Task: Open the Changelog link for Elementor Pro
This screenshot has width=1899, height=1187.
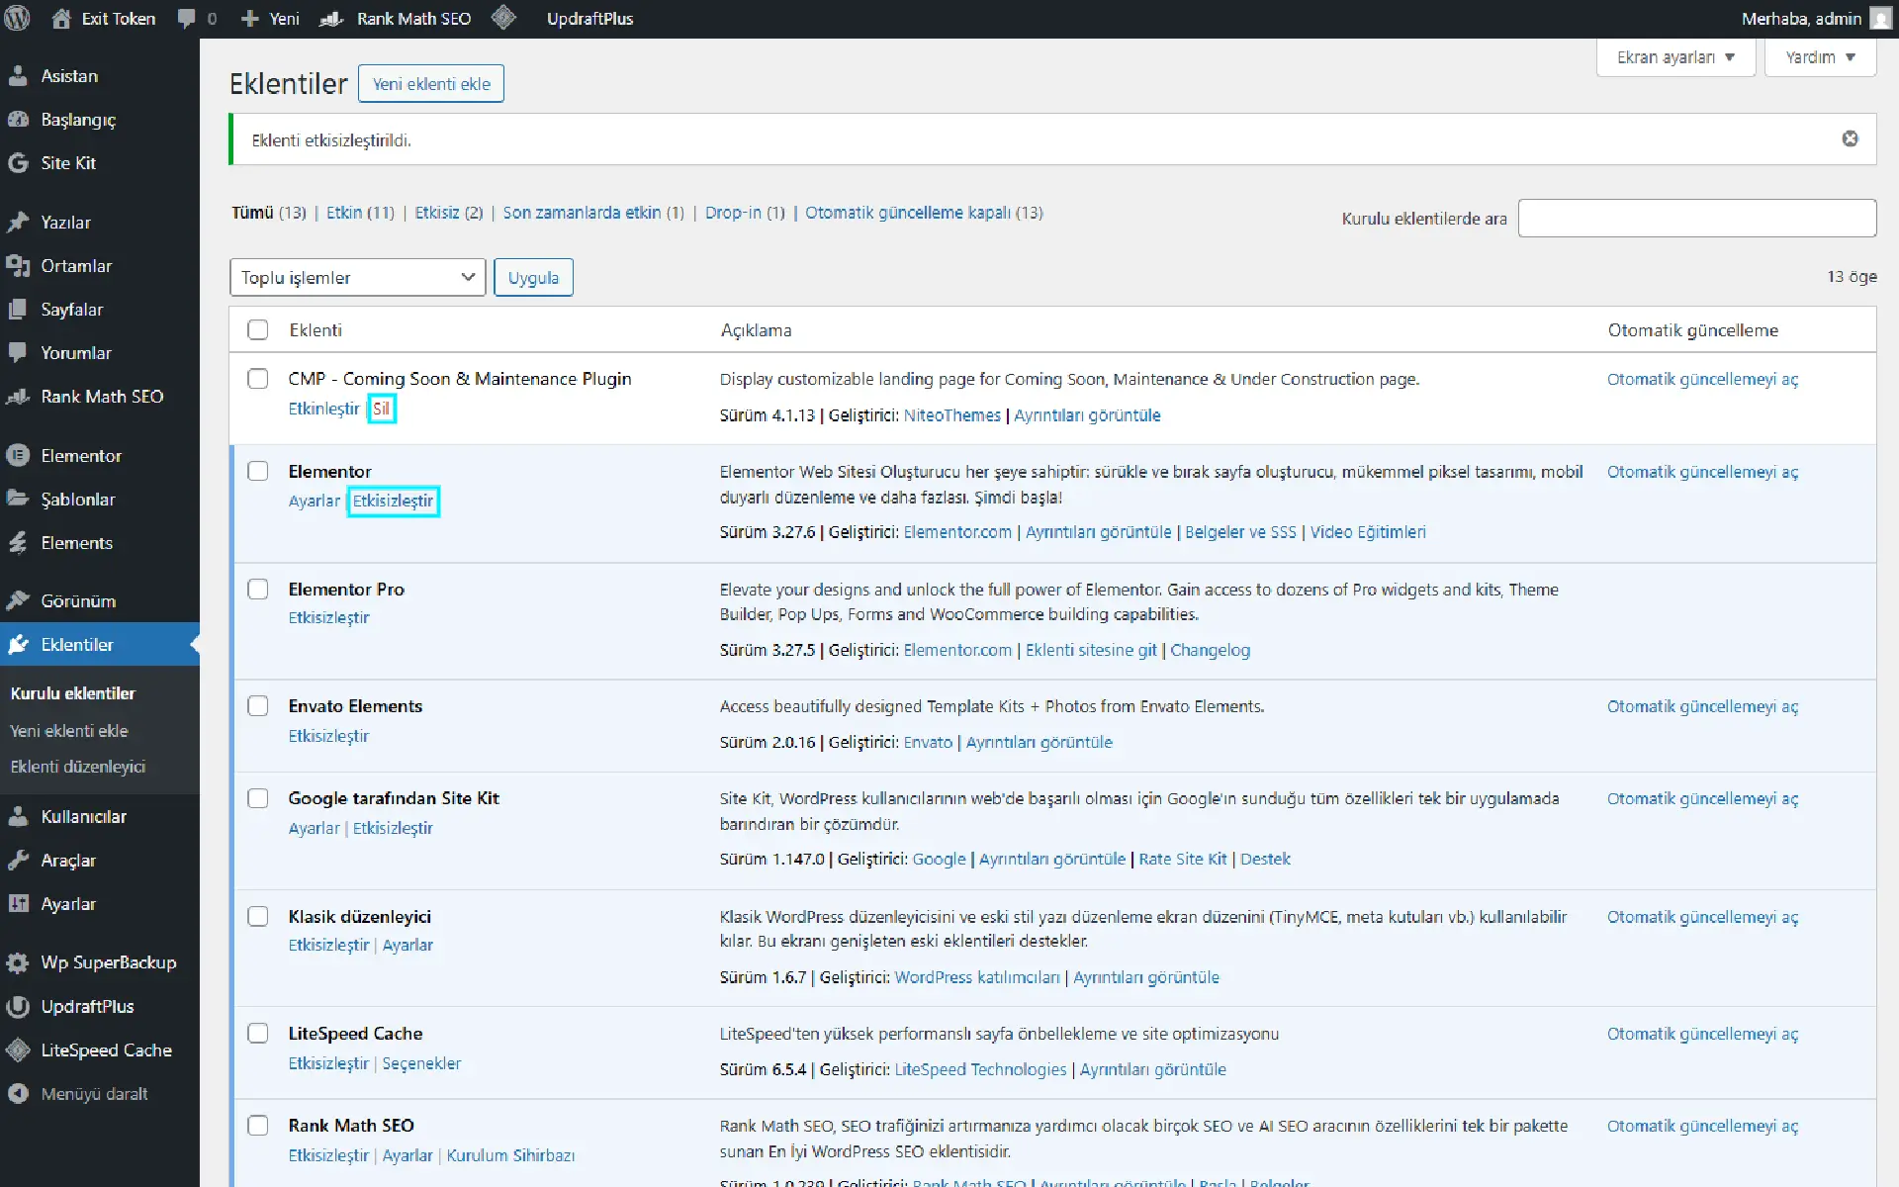Action: (x=1210, y=650)
